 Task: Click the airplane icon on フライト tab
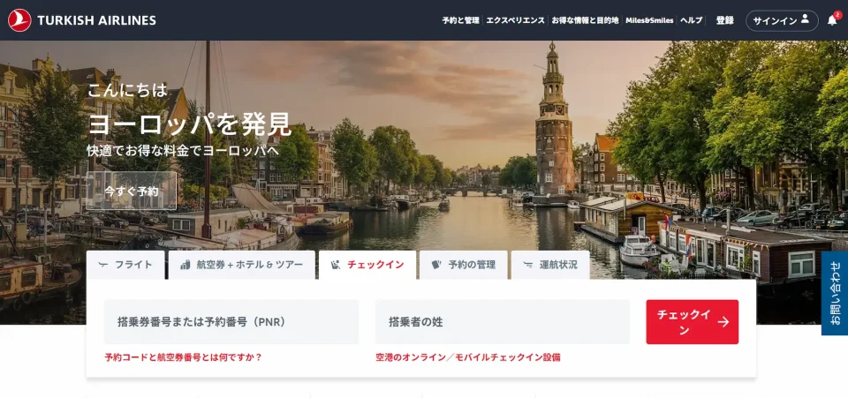(x=103, y=265)
